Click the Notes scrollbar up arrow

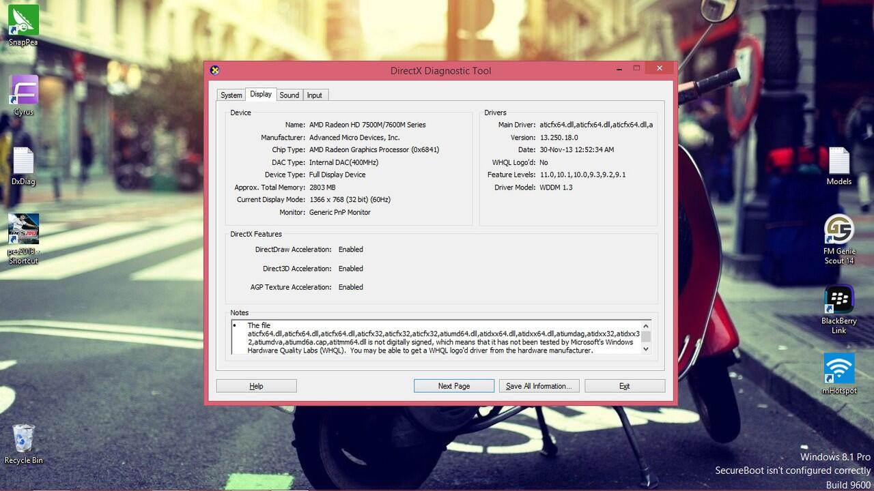point(646,325)
